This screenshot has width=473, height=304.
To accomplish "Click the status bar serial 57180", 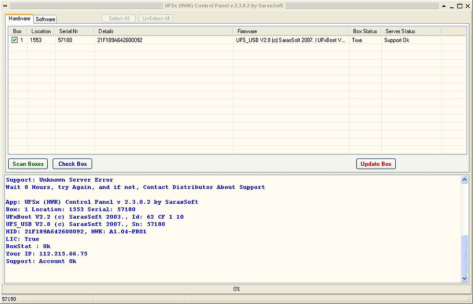I will point(9,299).
